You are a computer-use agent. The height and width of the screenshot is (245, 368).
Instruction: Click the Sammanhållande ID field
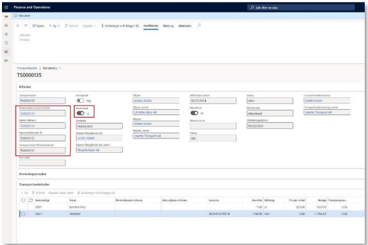[42, 138]
